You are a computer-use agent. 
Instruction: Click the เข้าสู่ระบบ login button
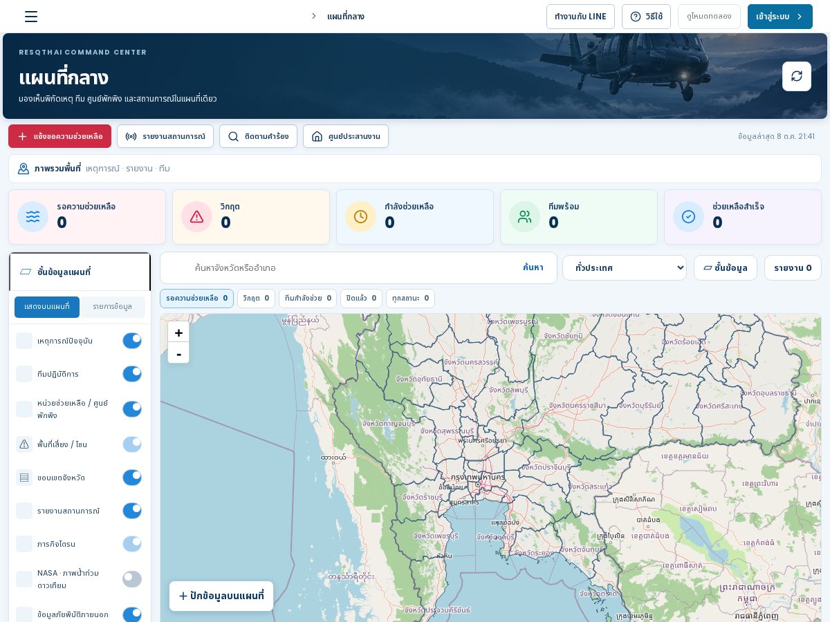(780, 17)
